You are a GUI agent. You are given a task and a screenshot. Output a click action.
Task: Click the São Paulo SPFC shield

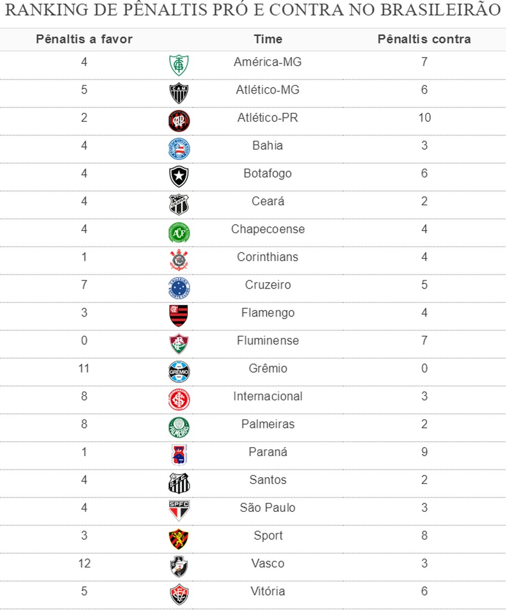[x=179, y=511]
